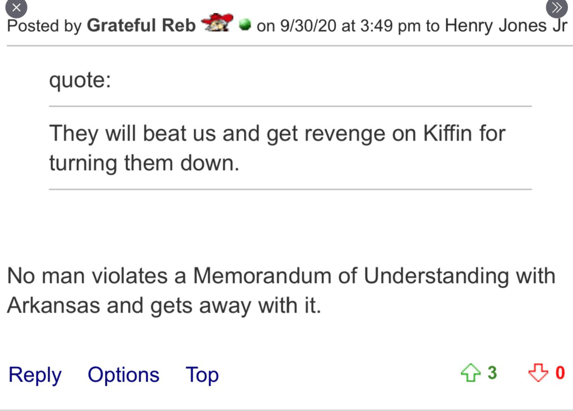Upvote the post with the green arrow
Screen dimensions: 573x411
click(x=470, y=373)
